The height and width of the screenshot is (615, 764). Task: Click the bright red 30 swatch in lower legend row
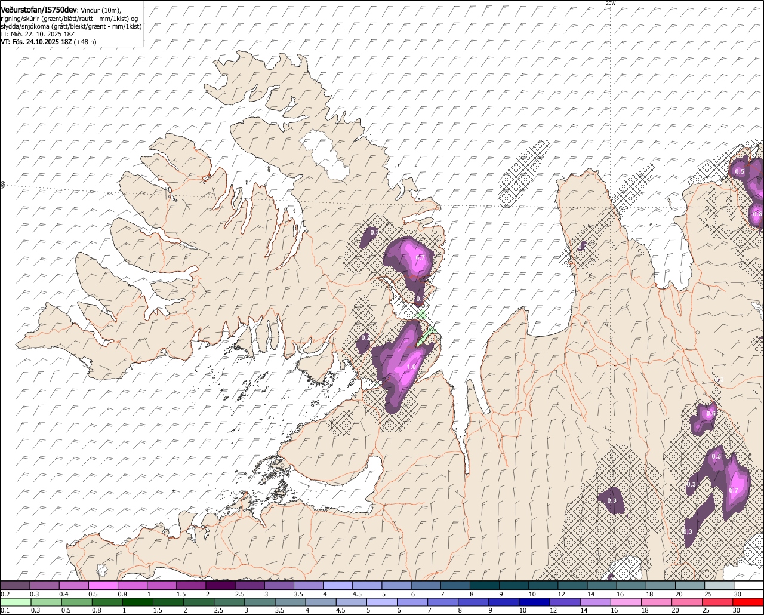coord(748,602)
